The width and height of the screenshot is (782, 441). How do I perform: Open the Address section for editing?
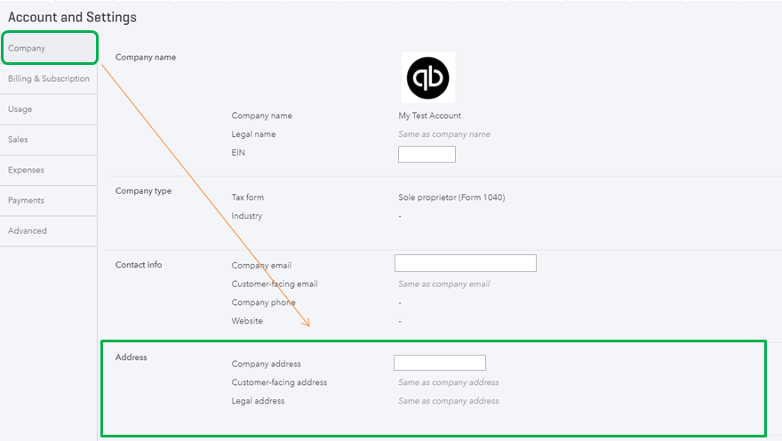pyautogui.click(x=132, y=357)
